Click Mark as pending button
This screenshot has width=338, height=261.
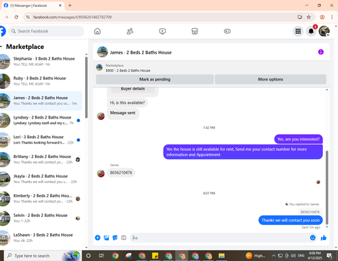(x=155, y=79)
